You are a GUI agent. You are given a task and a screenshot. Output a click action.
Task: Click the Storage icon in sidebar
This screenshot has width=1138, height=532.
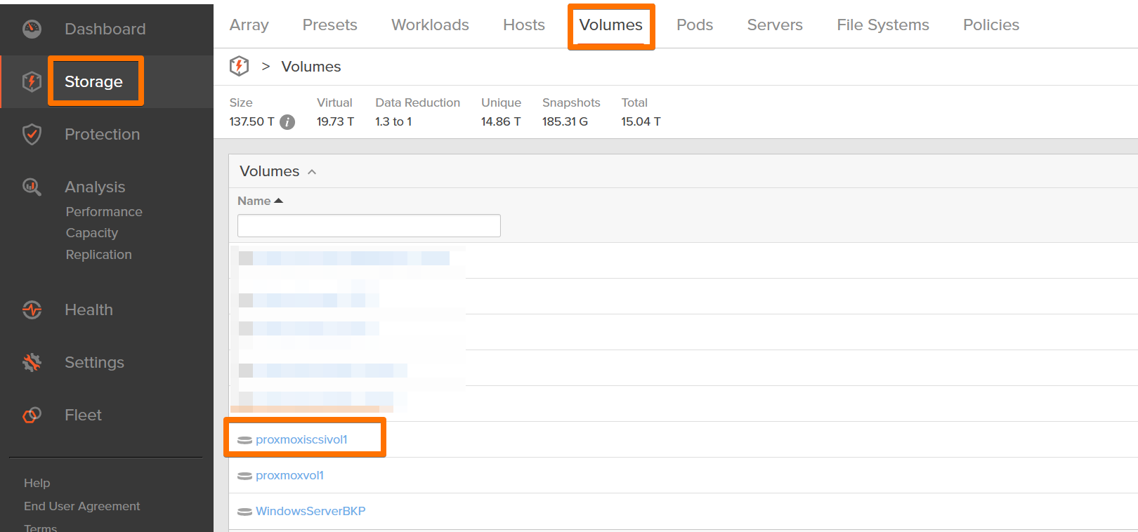tap(32, 81)
